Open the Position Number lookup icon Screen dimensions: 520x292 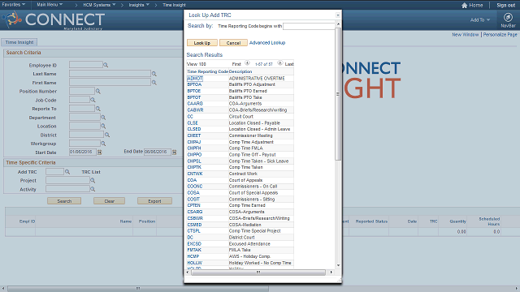(97, 91)
